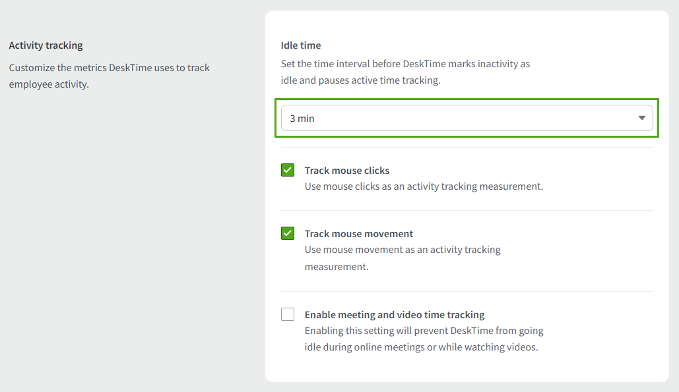Click the "Track mouse clicks" label

tap(347, 171)
